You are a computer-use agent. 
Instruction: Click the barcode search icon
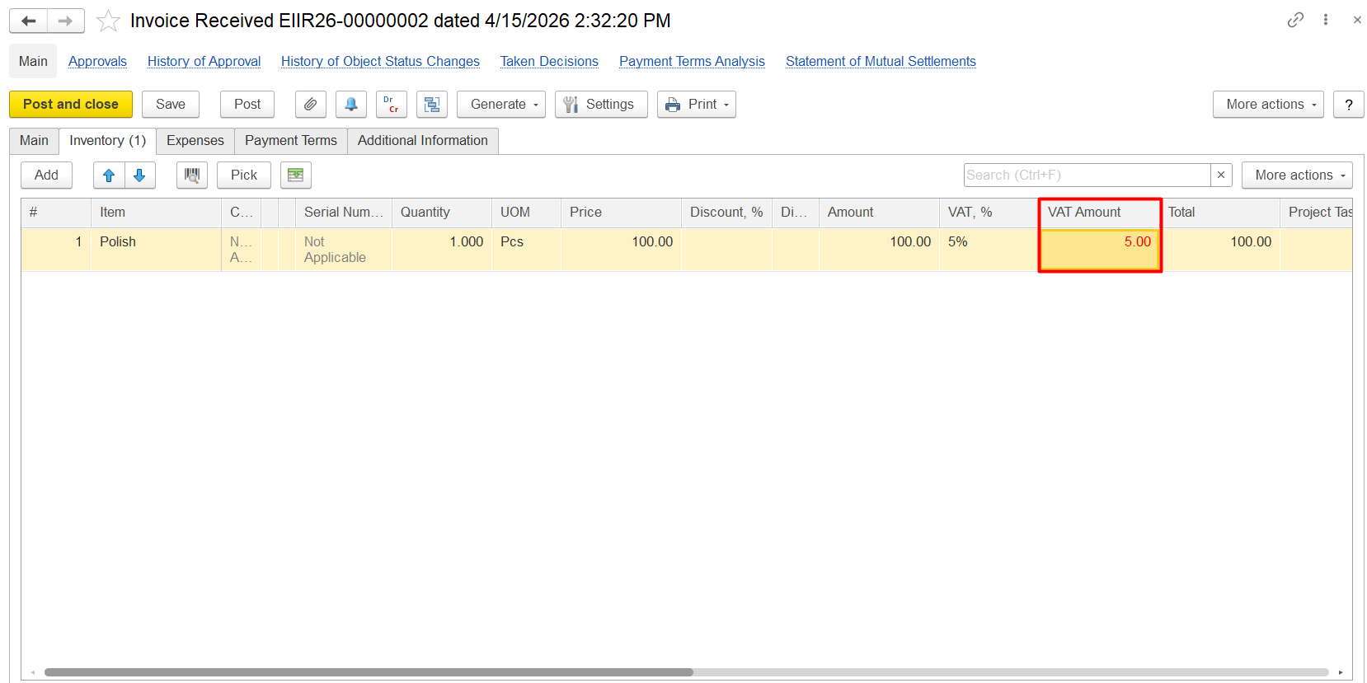[x=191, y=175]
